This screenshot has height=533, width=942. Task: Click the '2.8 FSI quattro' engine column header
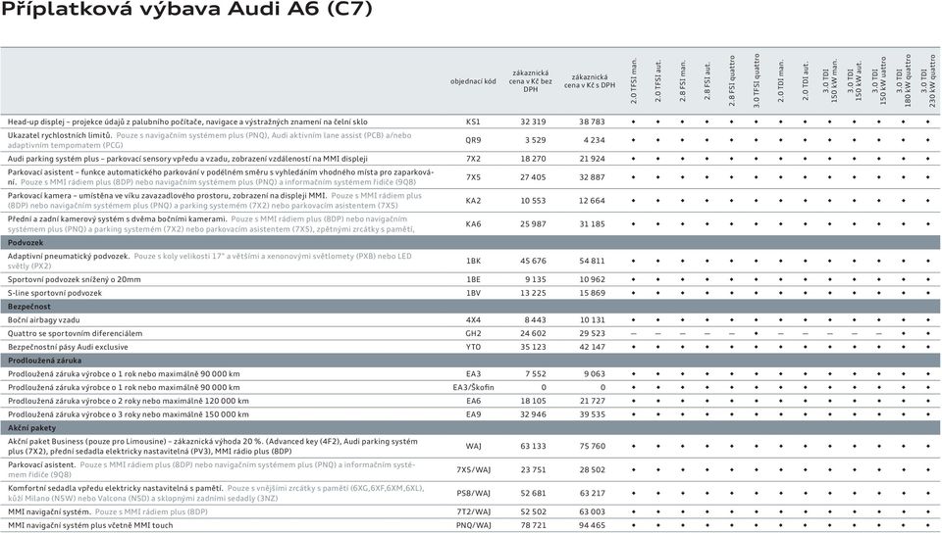[732, 81]
